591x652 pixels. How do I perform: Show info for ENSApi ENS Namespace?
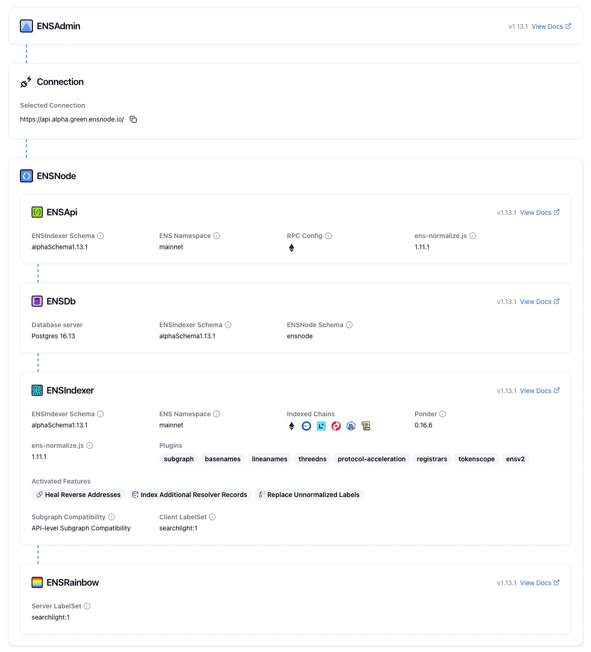(216, 236)
